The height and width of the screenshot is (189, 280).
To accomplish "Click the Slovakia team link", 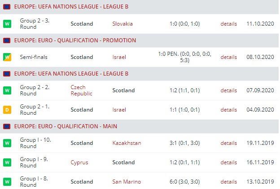I will [122, 24].
